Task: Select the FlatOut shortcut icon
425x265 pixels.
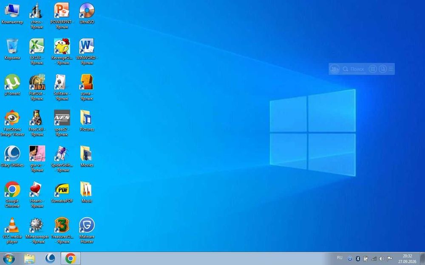Action: coord(37,82)
